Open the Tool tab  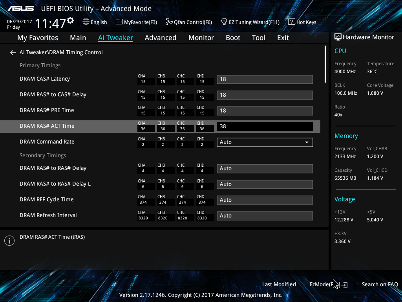tap(258, 38)
